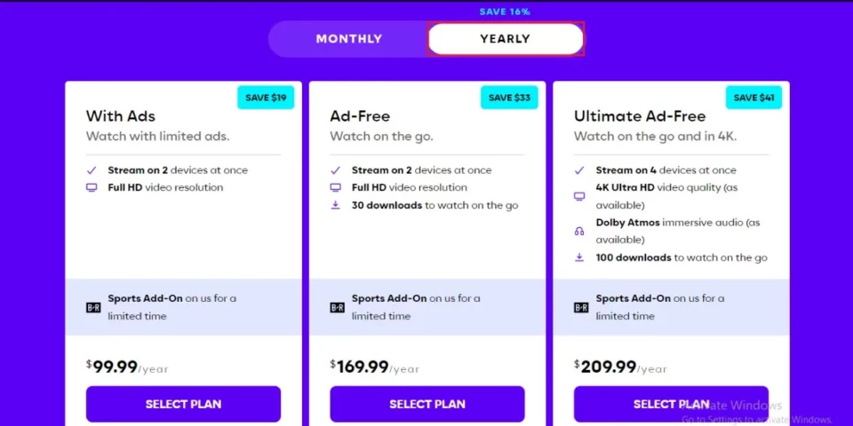Screen dimensions: 853x426
Task: Click the B/R sports icon in With Ads
Action: (x=92, y=308)
